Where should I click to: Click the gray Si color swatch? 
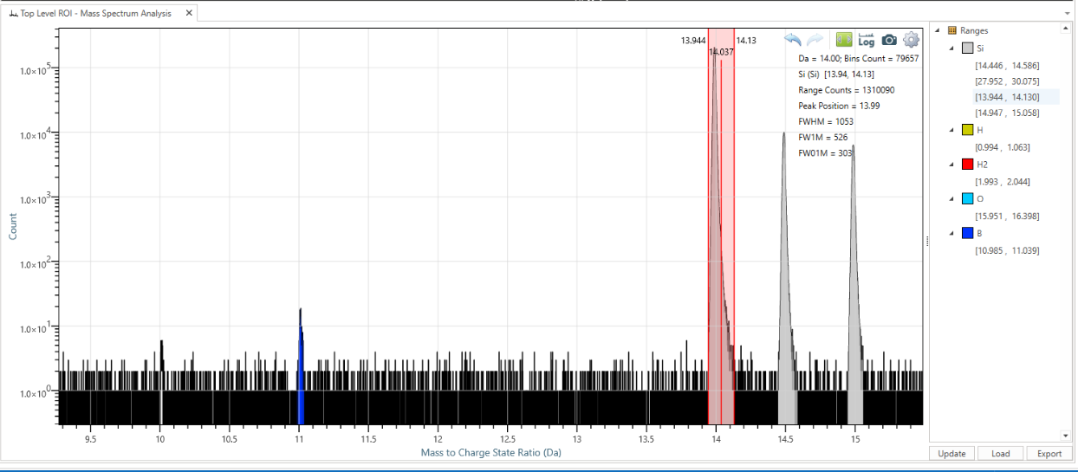tap(968, 48)
